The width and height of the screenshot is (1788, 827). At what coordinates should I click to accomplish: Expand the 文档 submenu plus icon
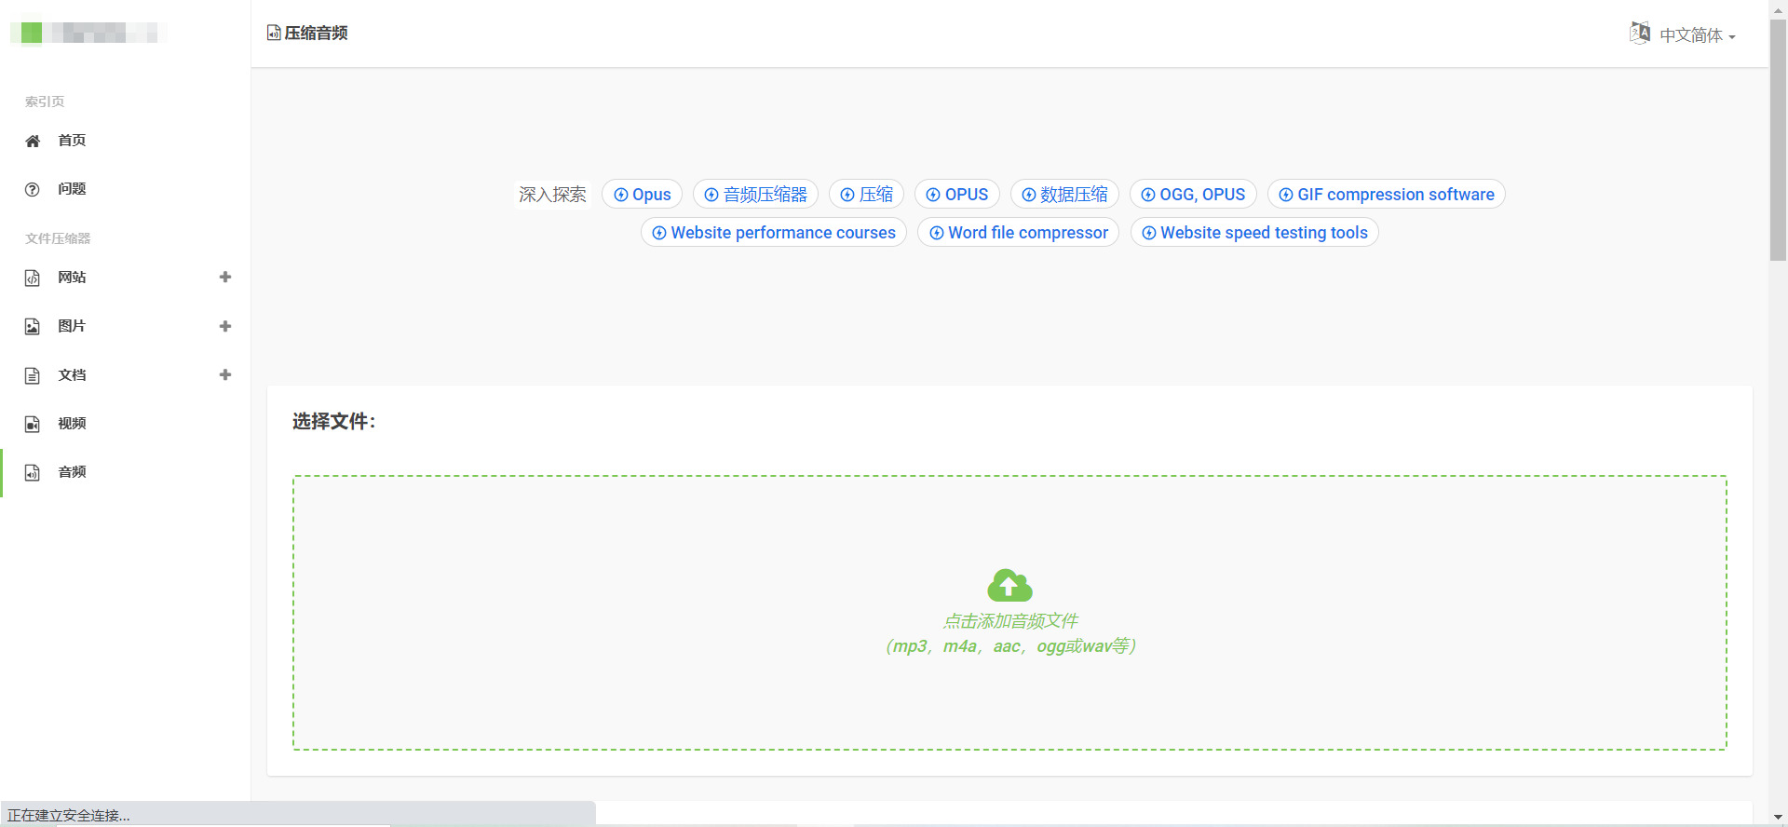[224, 374]
